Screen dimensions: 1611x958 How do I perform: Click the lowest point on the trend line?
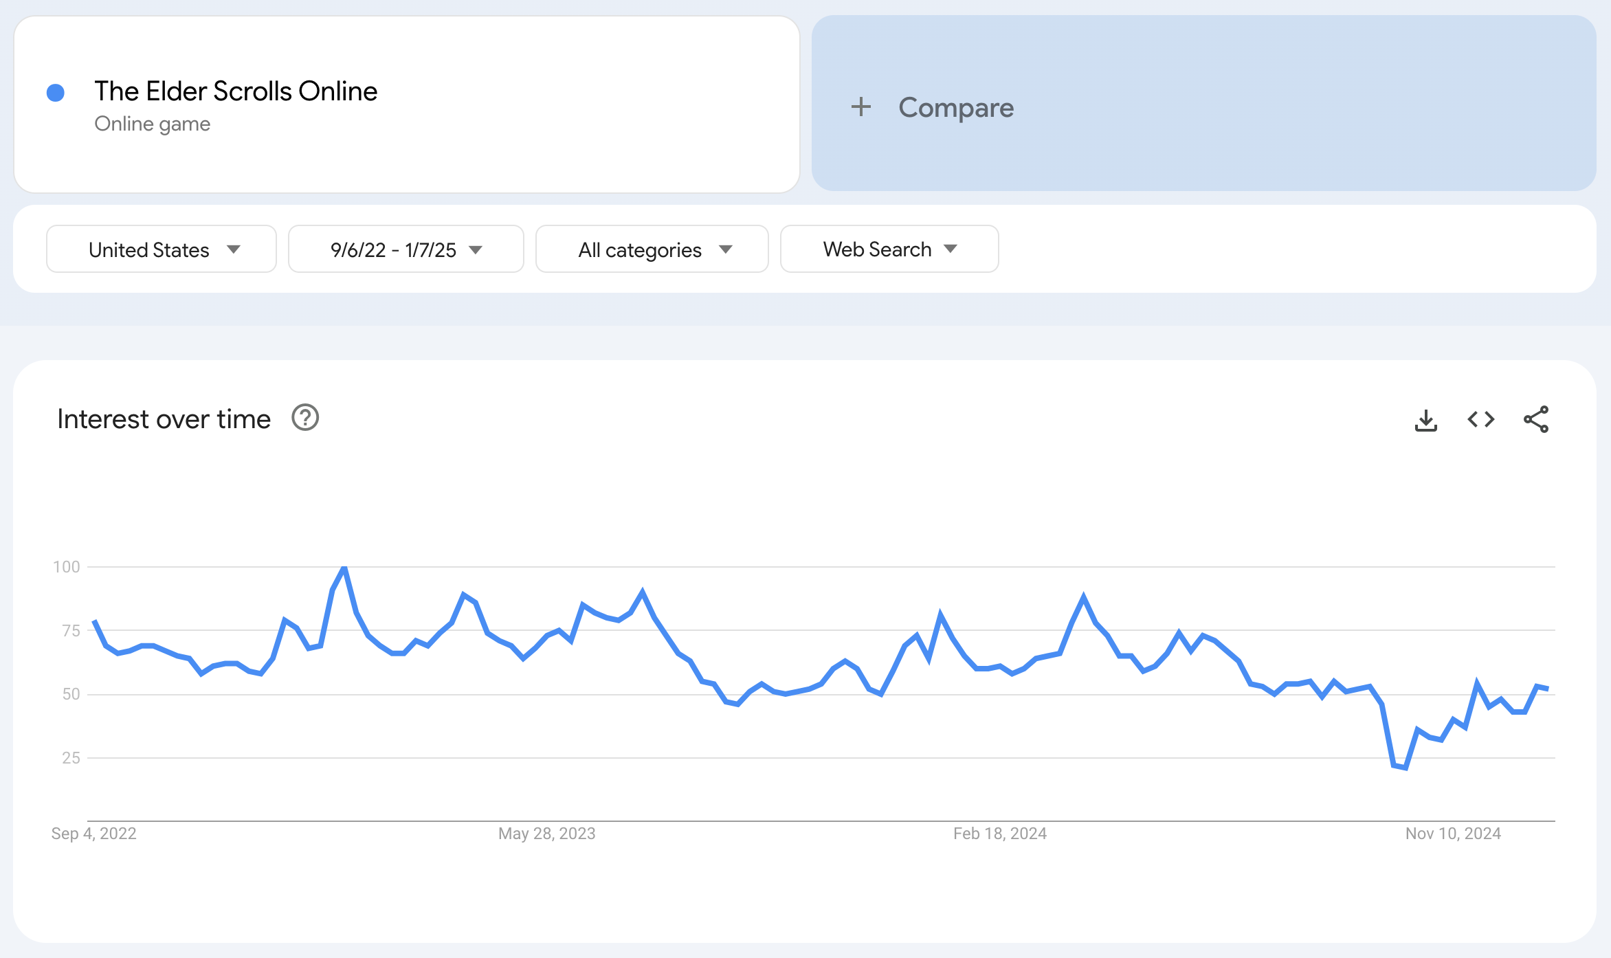1406,768
